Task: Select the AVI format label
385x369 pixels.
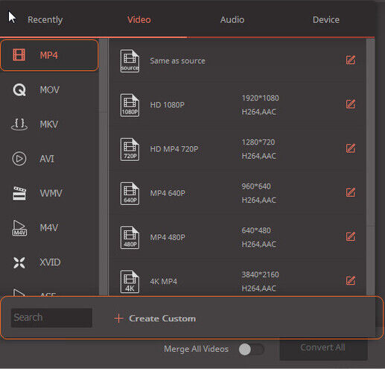Action: click(47, 159)
